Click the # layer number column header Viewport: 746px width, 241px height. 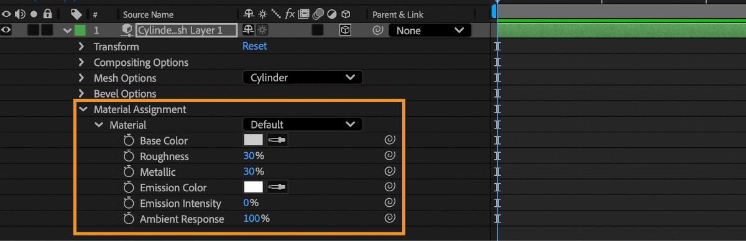click(x=95, y=14)
